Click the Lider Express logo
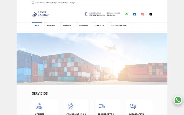184x115 pixels. (41, 14)
